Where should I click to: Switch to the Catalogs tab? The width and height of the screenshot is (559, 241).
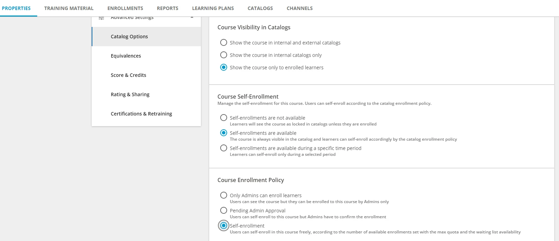(x=260, y=8)
